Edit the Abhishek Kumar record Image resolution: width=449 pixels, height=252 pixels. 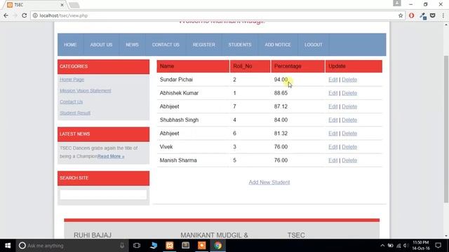click(333, 93)
